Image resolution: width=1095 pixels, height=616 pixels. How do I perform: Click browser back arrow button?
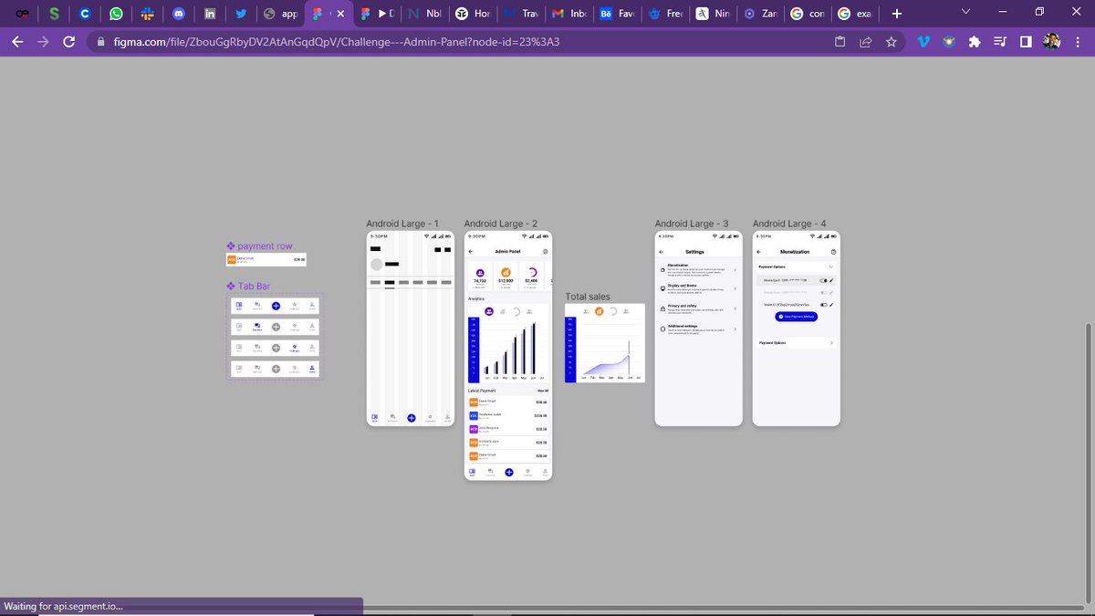coord(17,41)
